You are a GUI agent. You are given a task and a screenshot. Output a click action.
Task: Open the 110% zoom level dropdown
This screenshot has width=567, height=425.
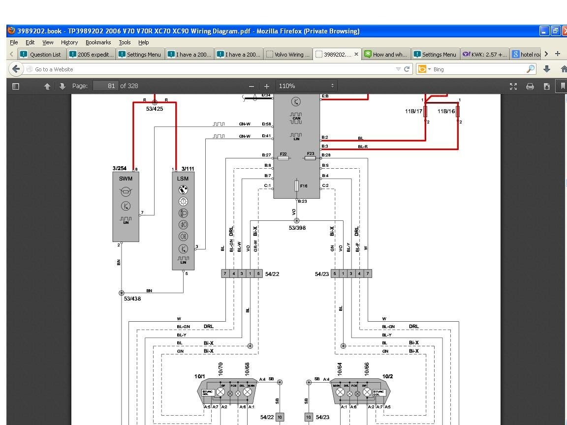click(306, 86)
